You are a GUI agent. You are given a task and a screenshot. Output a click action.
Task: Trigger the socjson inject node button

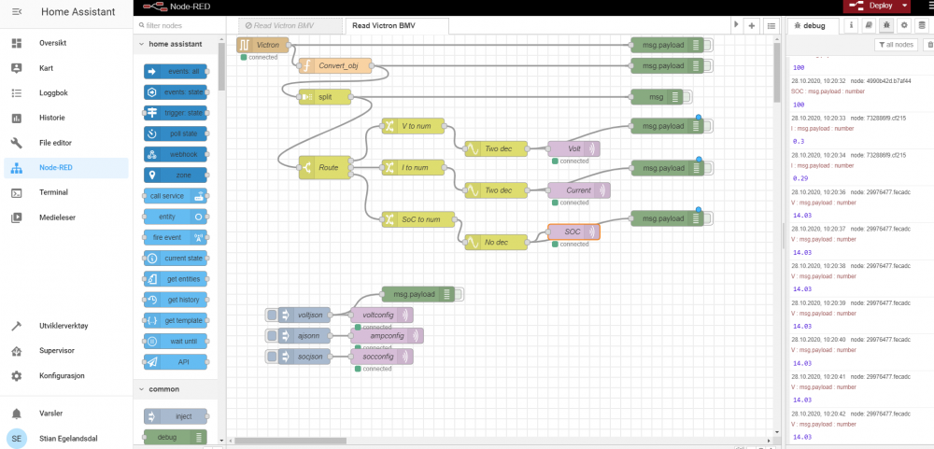pyautogui.click(x=272, y=357)
